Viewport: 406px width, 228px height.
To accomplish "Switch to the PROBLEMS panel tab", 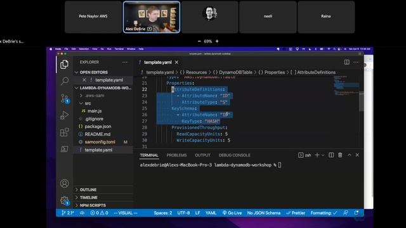I will coord(176,155).
